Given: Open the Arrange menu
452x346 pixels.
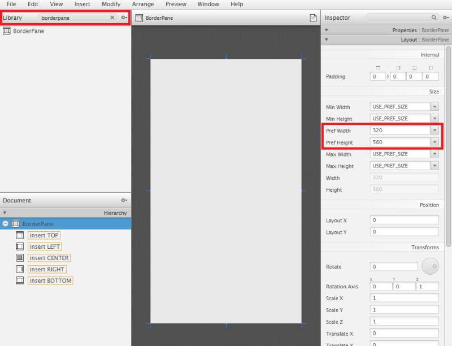Looking at the screenshot, I should 143,4.
